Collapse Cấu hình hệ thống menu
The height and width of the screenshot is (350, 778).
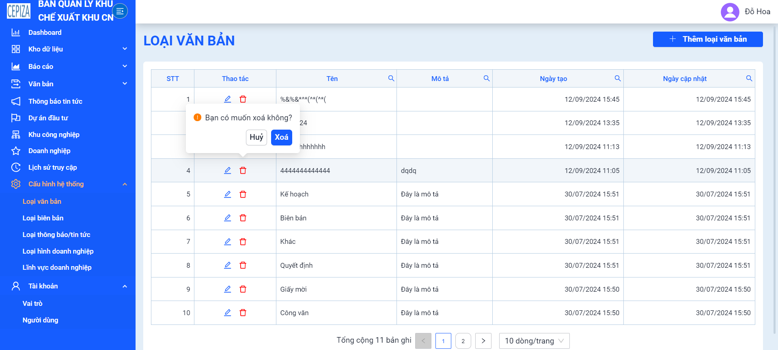tap(68, 184)
